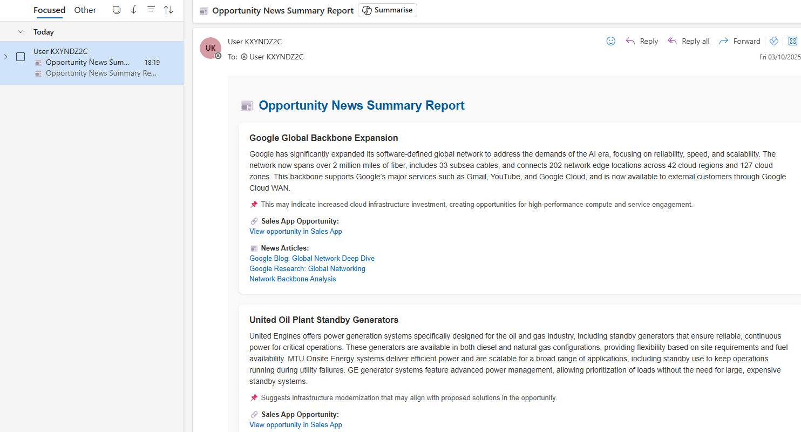Screen dimensions: 801x432
Task: Collapse the Today message group
Action: tap(21, 32)
